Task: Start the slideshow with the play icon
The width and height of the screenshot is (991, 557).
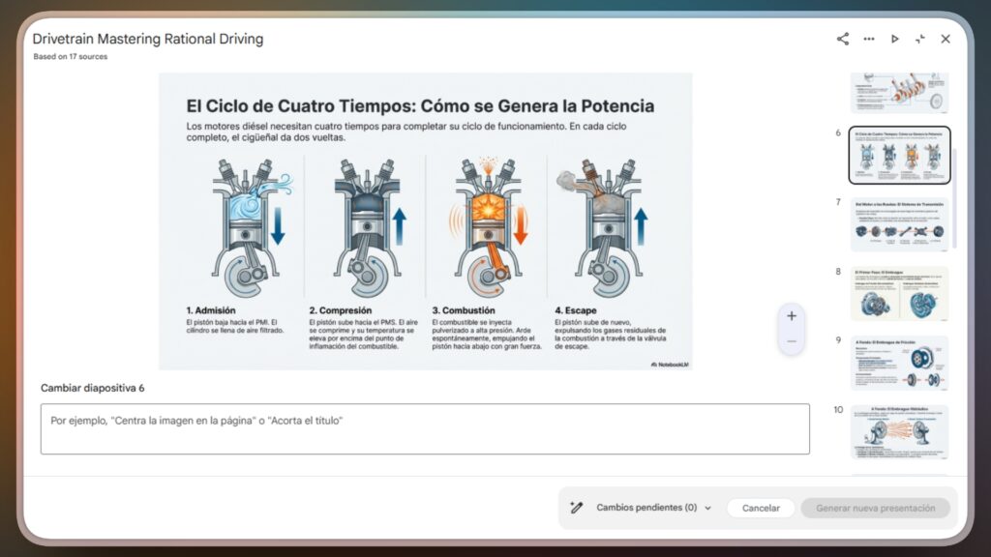Action: (894, 39)
